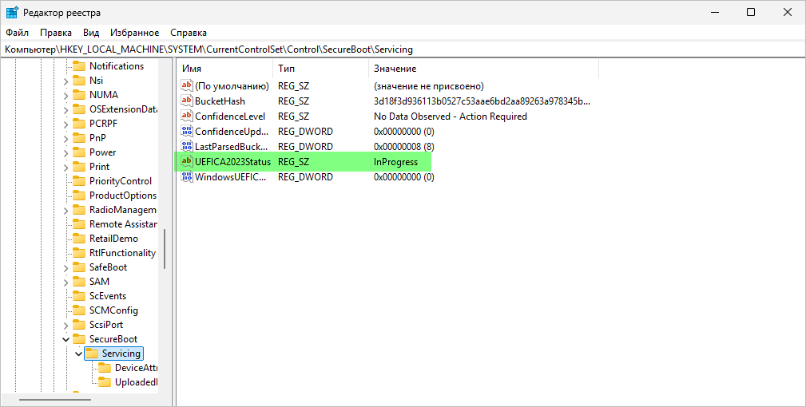Click the ProductOptions folder icon
The image size is (806, 407).
pyautogui.click(x=79, y=196)
